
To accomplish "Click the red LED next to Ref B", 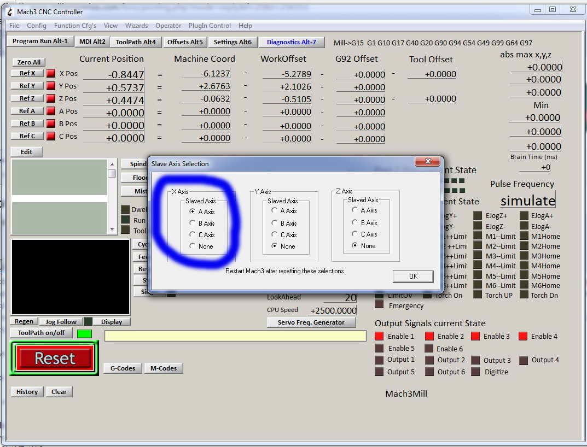I will pos(51,123).
